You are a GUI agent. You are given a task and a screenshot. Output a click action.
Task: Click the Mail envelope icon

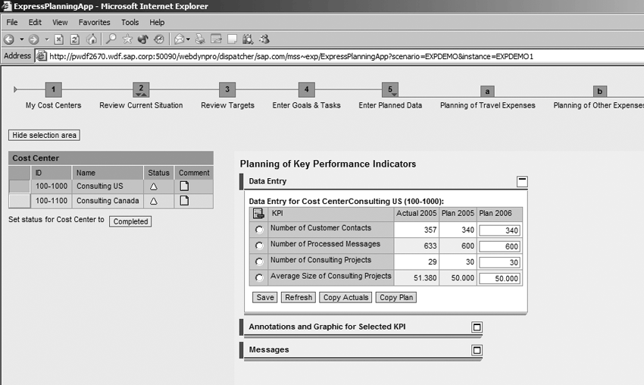pos(179,39)
